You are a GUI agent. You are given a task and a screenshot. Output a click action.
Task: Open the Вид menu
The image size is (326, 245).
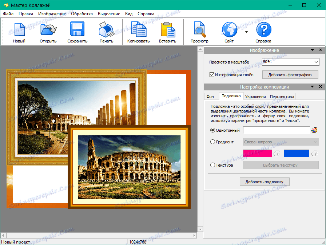coord(129,14)
